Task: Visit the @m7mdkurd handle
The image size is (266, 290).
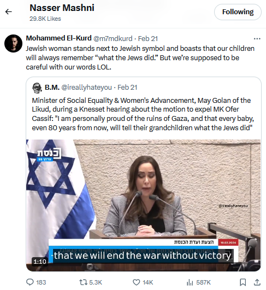Action: click(x=113, y=38)
